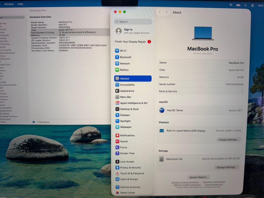Open ENERGY STAR Compliance link
Viewport: 264px width, 198px height.
187,185
